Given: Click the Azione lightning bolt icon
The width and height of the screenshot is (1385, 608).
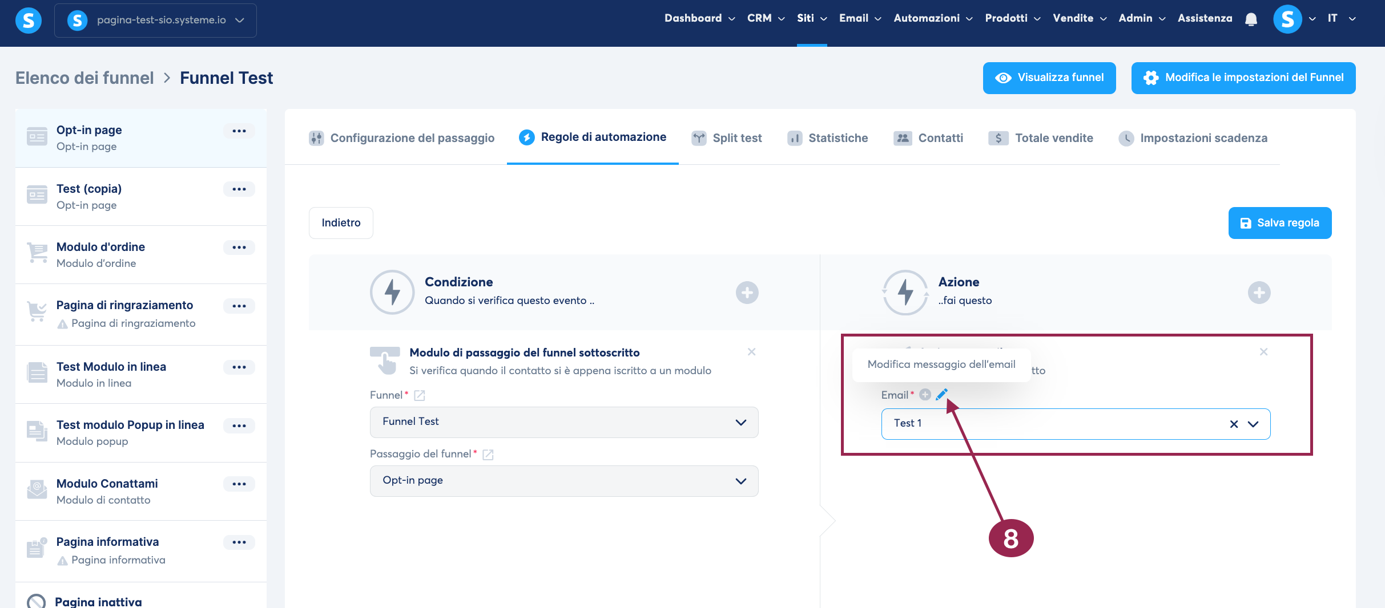Looking at the screenshot, I should (x=905, y=292).
